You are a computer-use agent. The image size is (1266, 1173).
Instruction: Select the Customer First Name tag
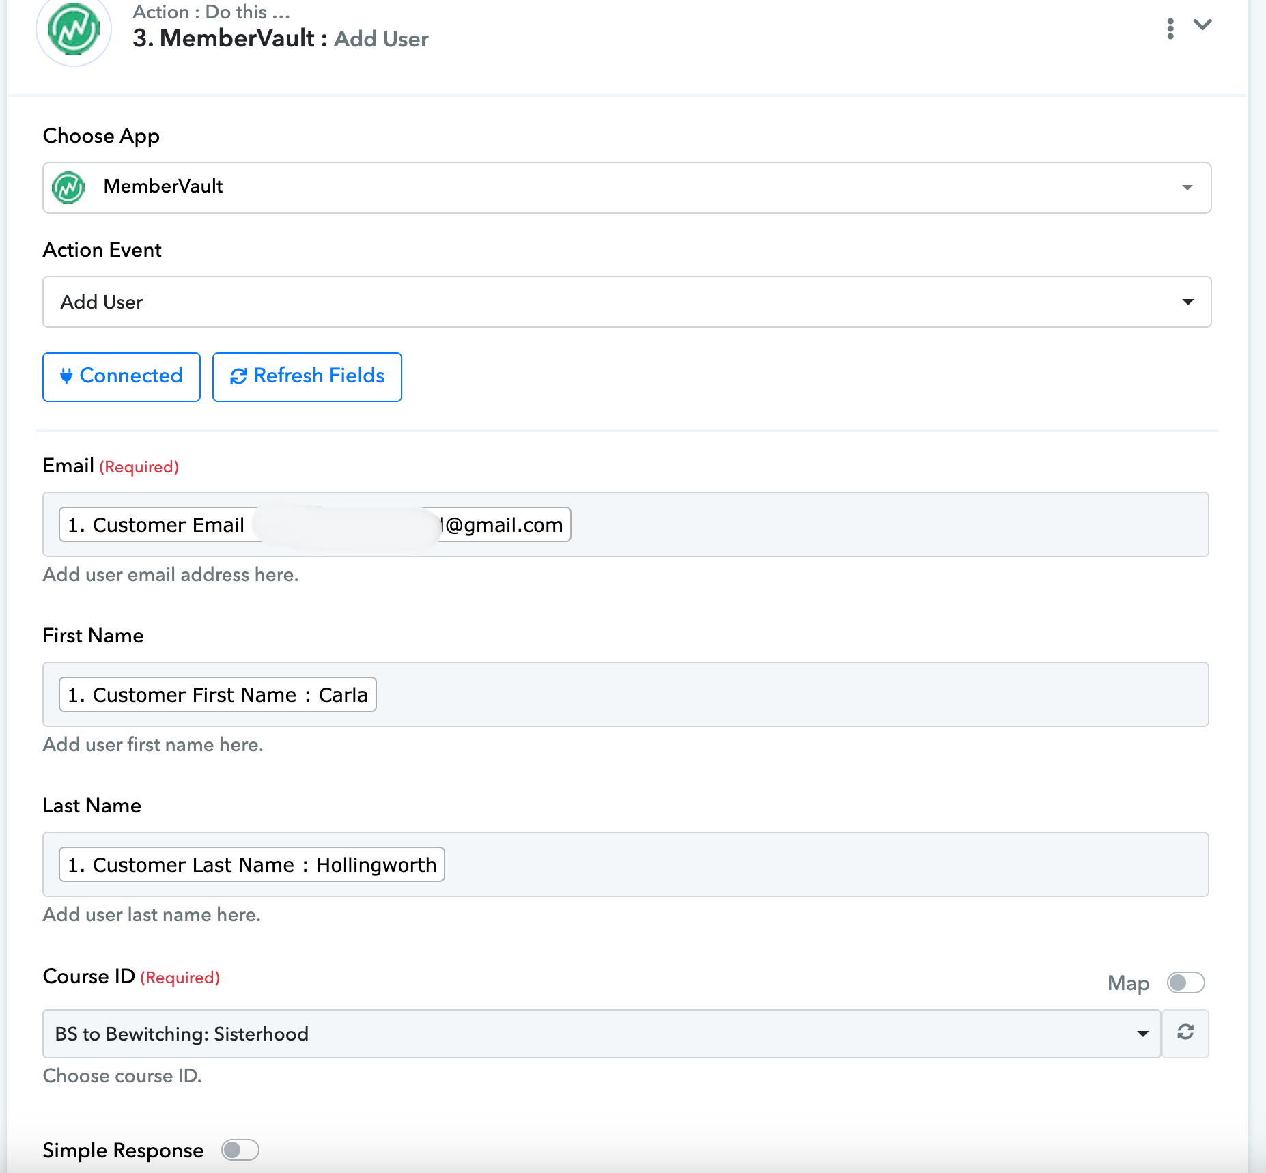pos(217,694)
